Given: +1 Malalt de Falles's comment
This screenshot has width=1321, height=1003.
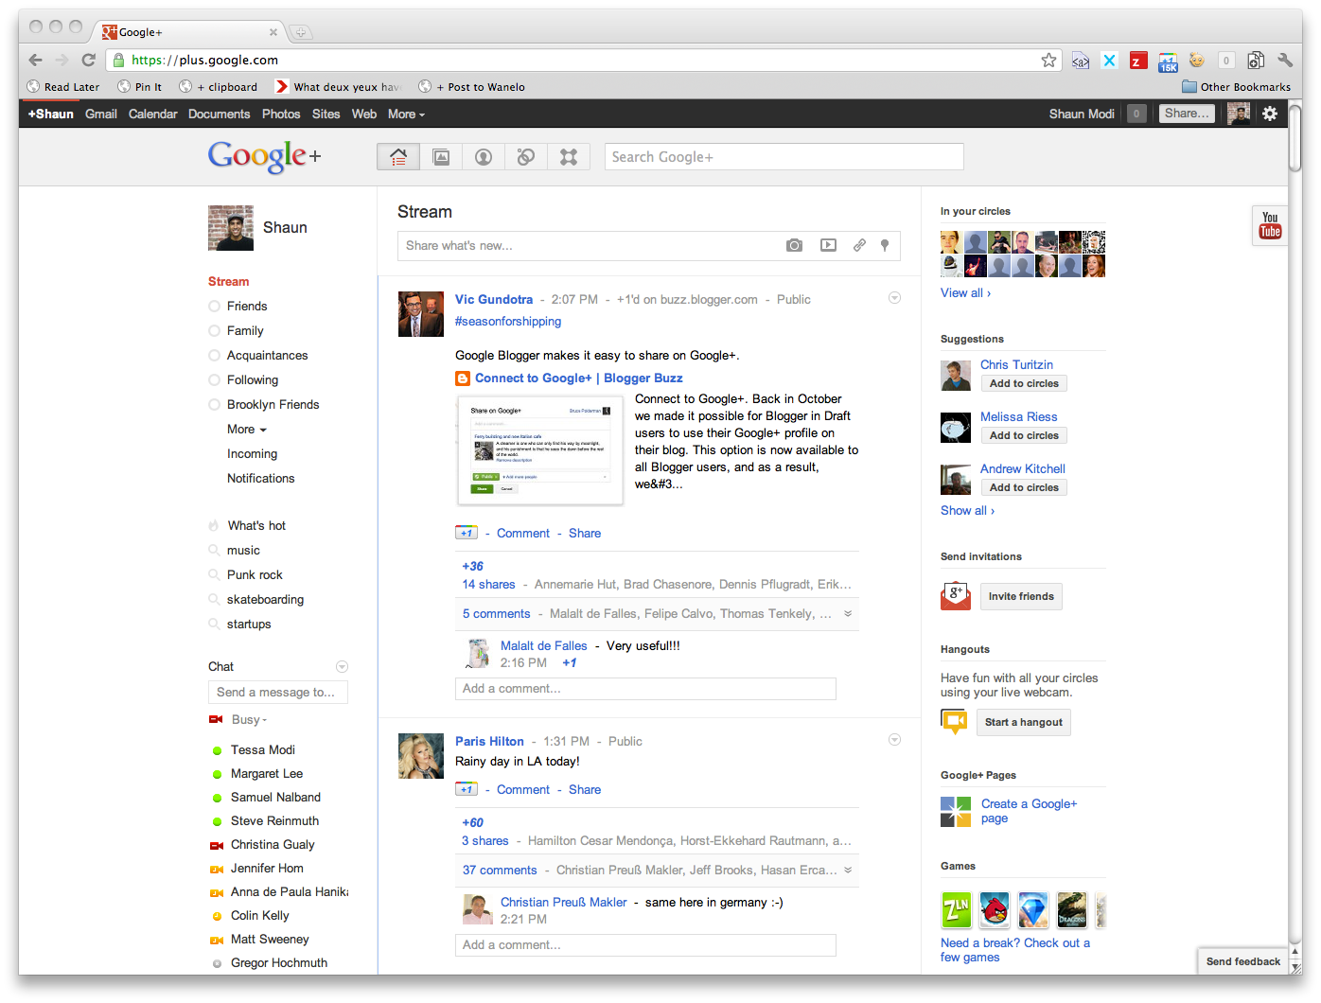Looking at the screenshot, I should click(570, 662).
